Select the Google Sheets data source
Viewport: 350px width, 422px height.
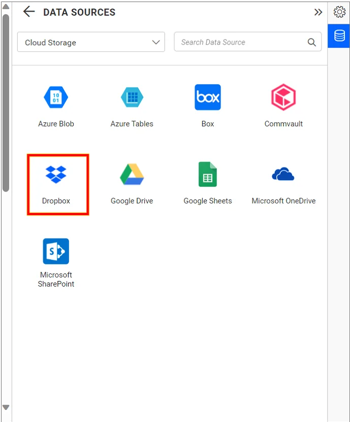tap(208, 175)
